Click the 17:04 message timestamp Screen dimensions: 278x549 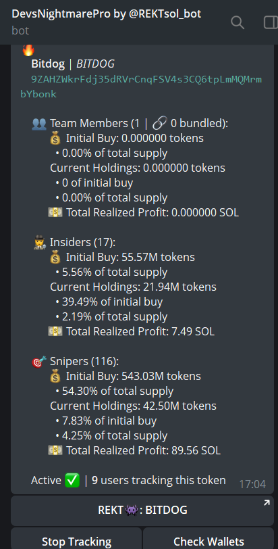pos(252,484)
